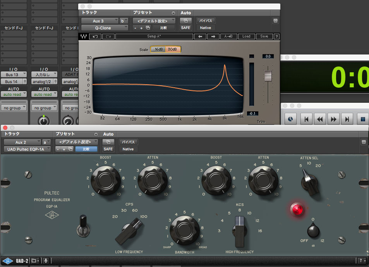Click minus previous-preset button in Q-Clone header
The image size is (369, 267).
[x=135, y=28]
